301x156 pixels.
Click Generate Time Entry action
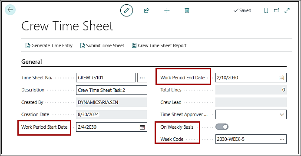click(49, 45)
